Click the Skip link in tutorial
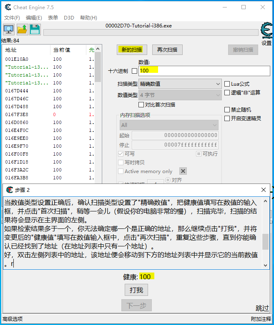The image size is (274, 325). click(262, 308)
